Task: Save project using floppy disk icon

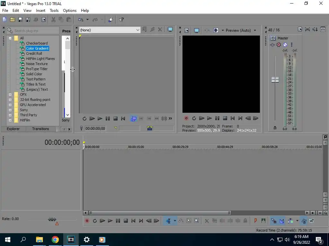Action: [x=20, y=20]
